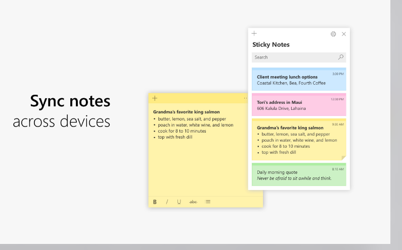The height and width of the screenshot is (250, 402).
Task: Click 'Coastal Kitchen, Bea, Fourth Coffee' text
Action: point(291,83)
